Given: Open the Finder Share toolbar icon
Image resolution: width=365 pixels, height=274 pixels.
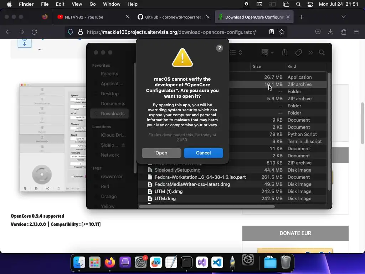Looking at the screenshot, I should tap(284, 52).
